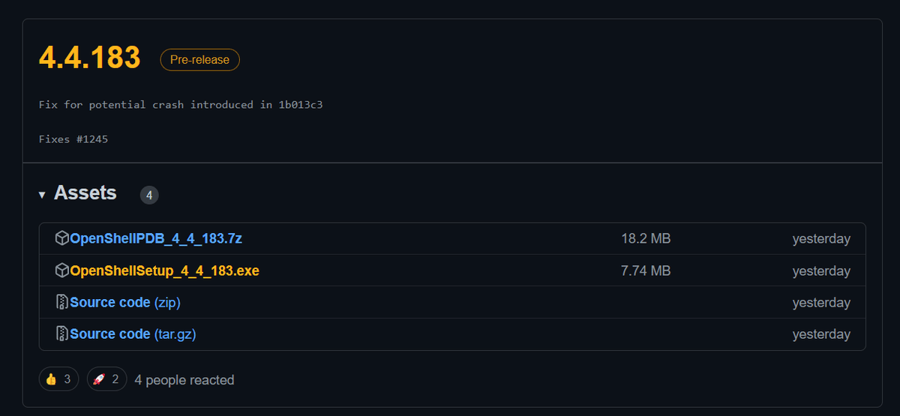Click the package icon beside OpenShellSetup_4_4_183.exe

tap(62, 270)
